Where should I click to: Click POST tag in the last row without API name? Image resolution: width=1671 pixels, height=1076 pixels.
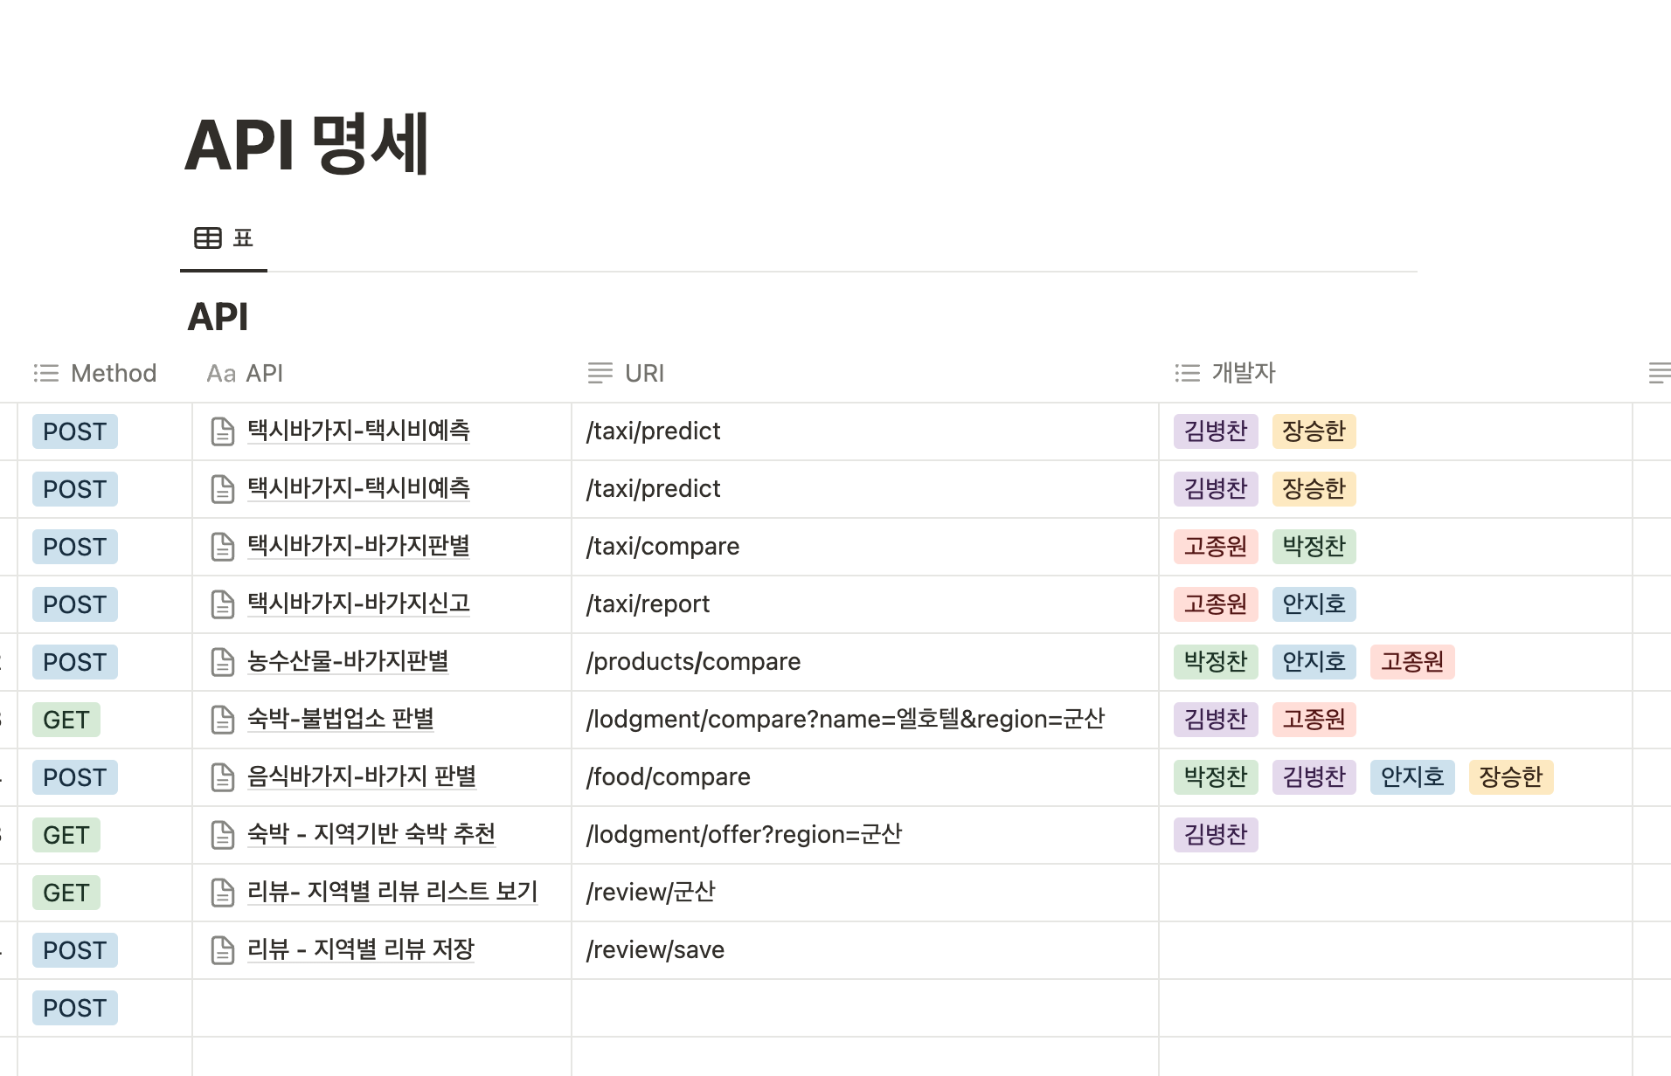[x=75, y=1008]
